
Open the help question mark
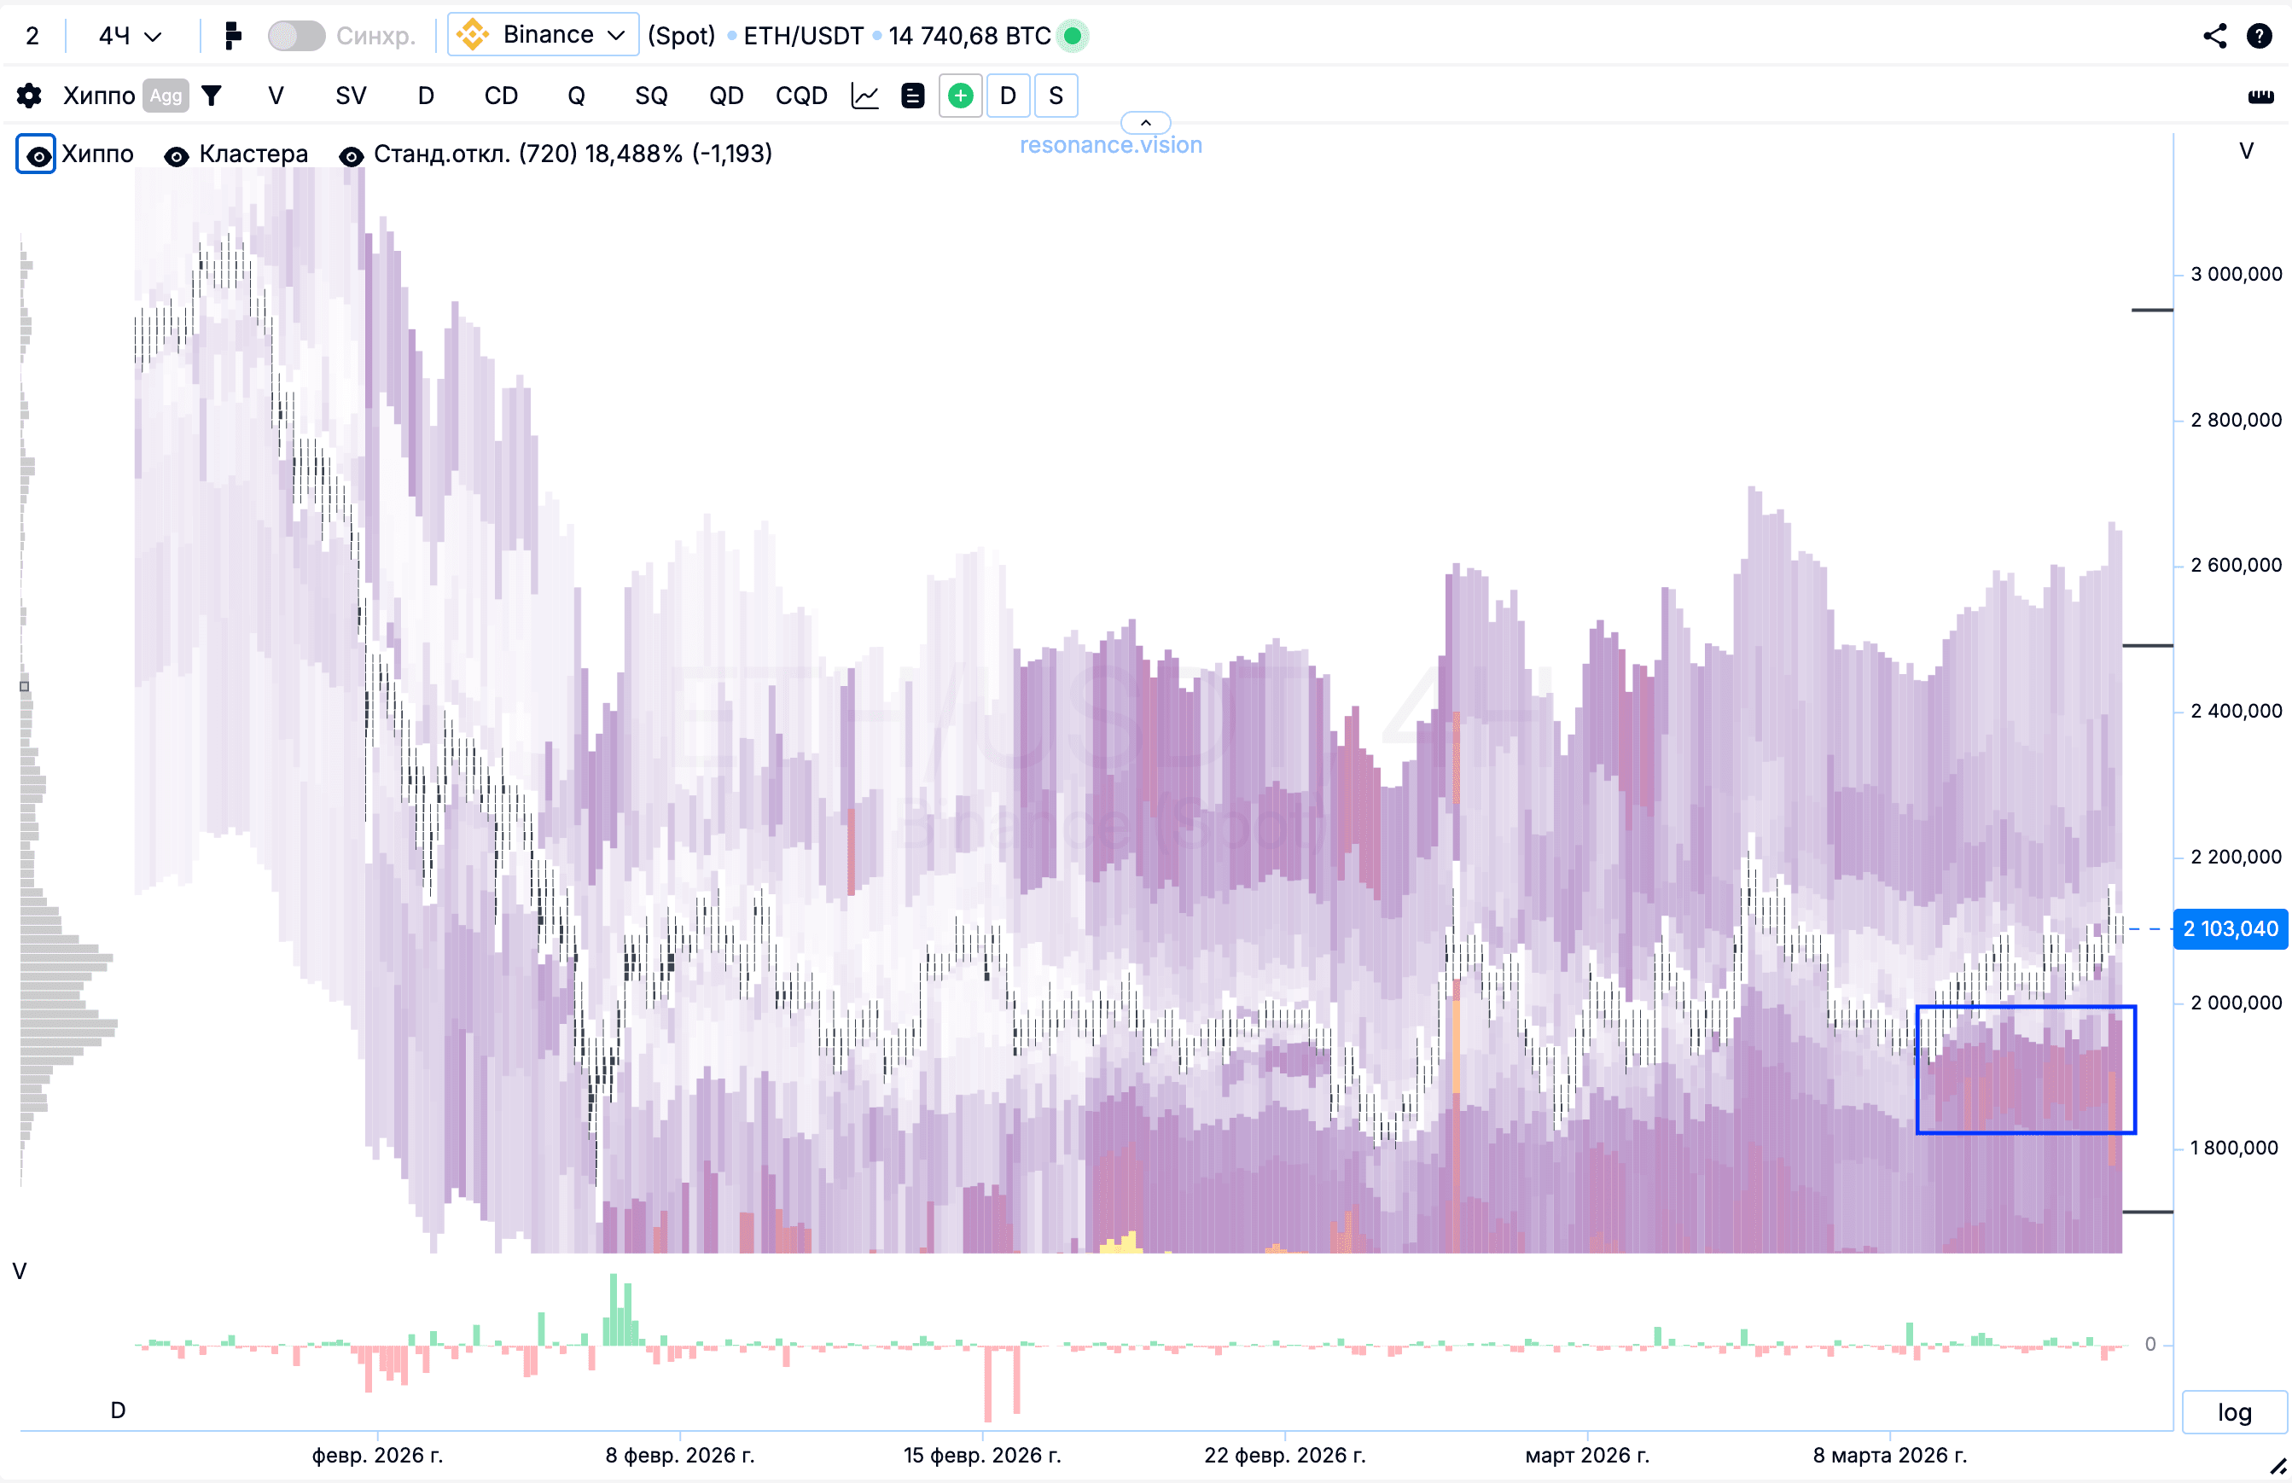pyautogui.click(x=2258, y=36)
